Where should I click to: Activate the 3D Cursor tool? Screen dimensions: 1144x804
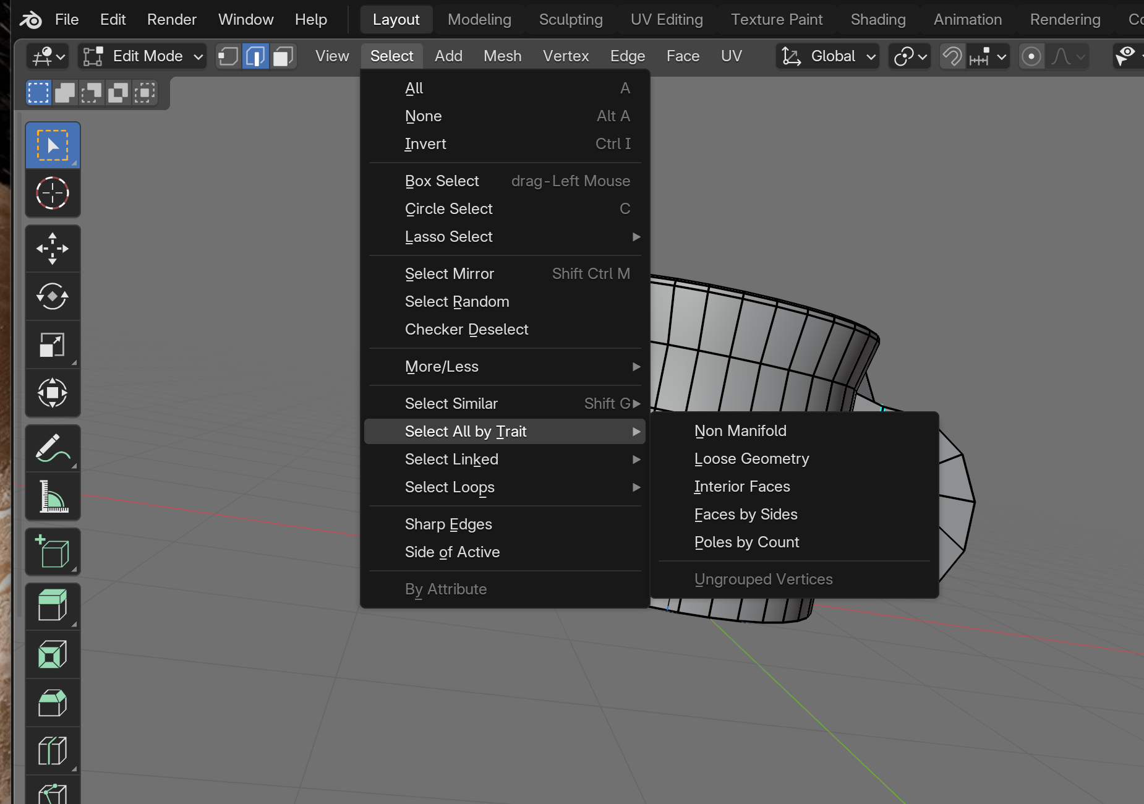[x=53, y=193]
